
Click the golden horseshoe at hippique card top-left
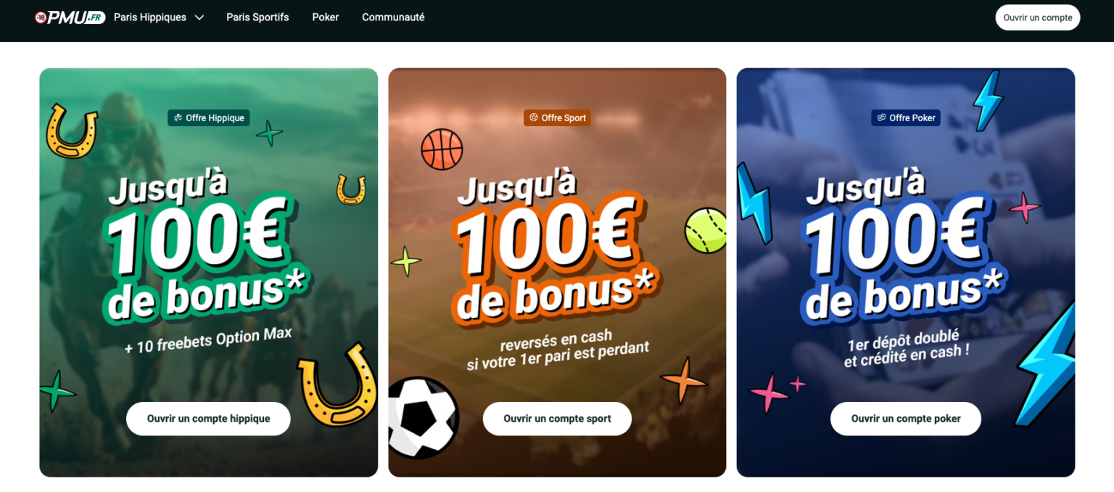71,131
